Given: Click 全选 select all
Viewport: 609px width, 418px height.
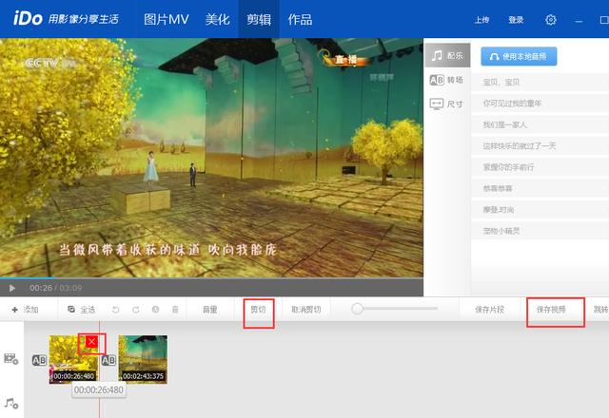Looking at the screenshot, I should tap(82, 310).
